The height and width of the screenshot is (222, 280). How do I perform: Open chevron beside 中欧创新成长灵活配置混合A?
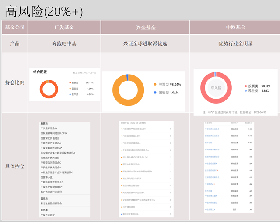tap(171, 150)
